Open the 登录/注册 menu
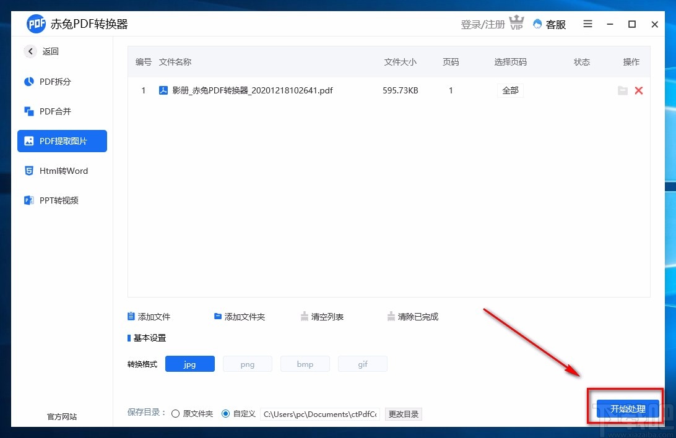 click(482, 24)
